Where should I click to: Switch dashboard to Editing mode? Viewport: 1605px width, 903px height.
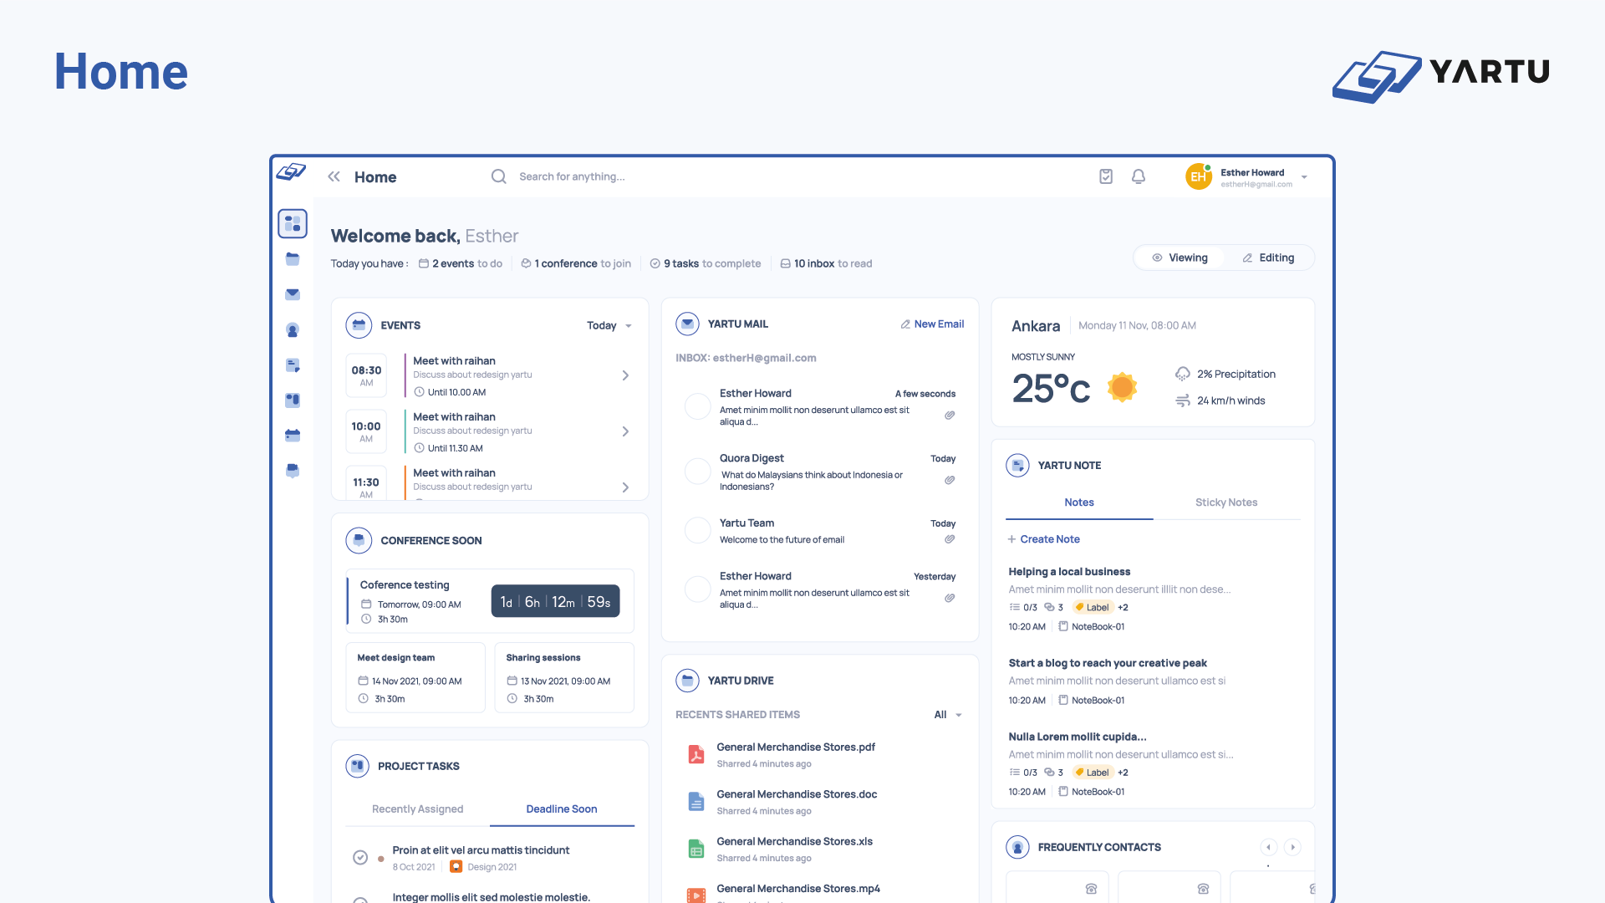1268,258
